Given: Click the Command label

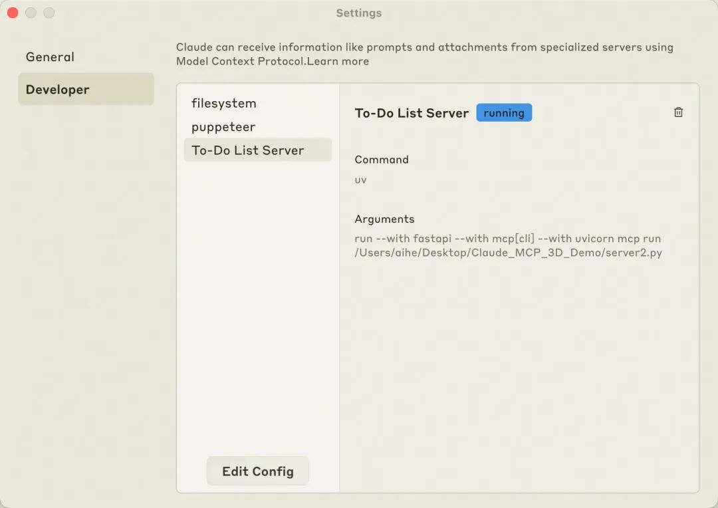Looking at the screenshot, I should tap(382, 160).
